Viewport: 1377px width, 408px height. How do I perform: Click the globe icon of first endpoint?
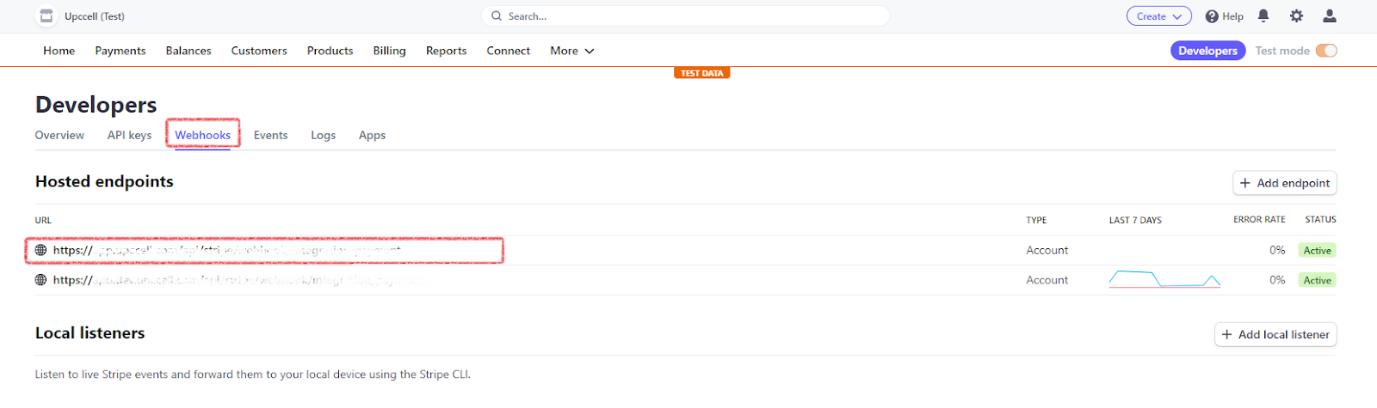(x=40, y=250)
